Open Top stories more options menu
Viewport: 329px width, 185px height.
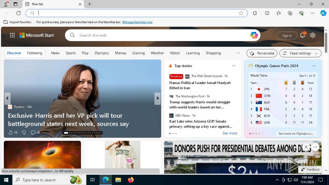pos(234,66)
